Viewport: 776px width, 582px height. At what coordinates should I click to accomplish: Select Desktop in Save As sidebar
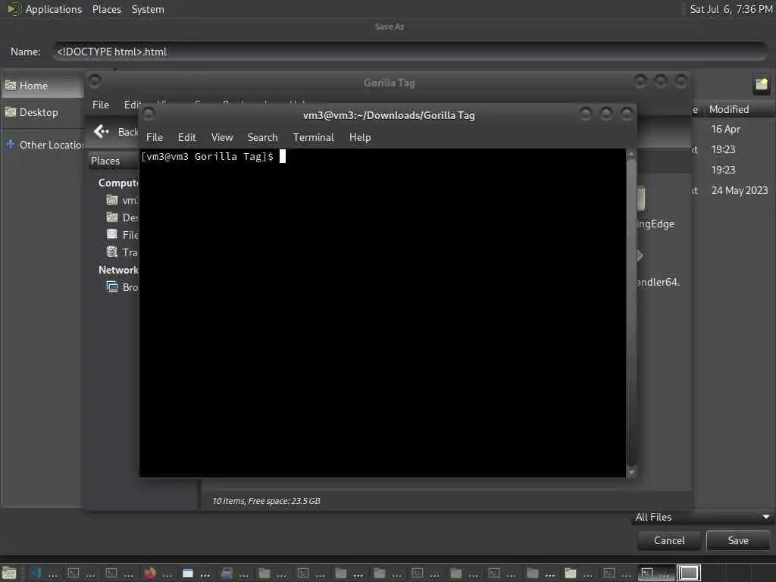coord(42,113)
